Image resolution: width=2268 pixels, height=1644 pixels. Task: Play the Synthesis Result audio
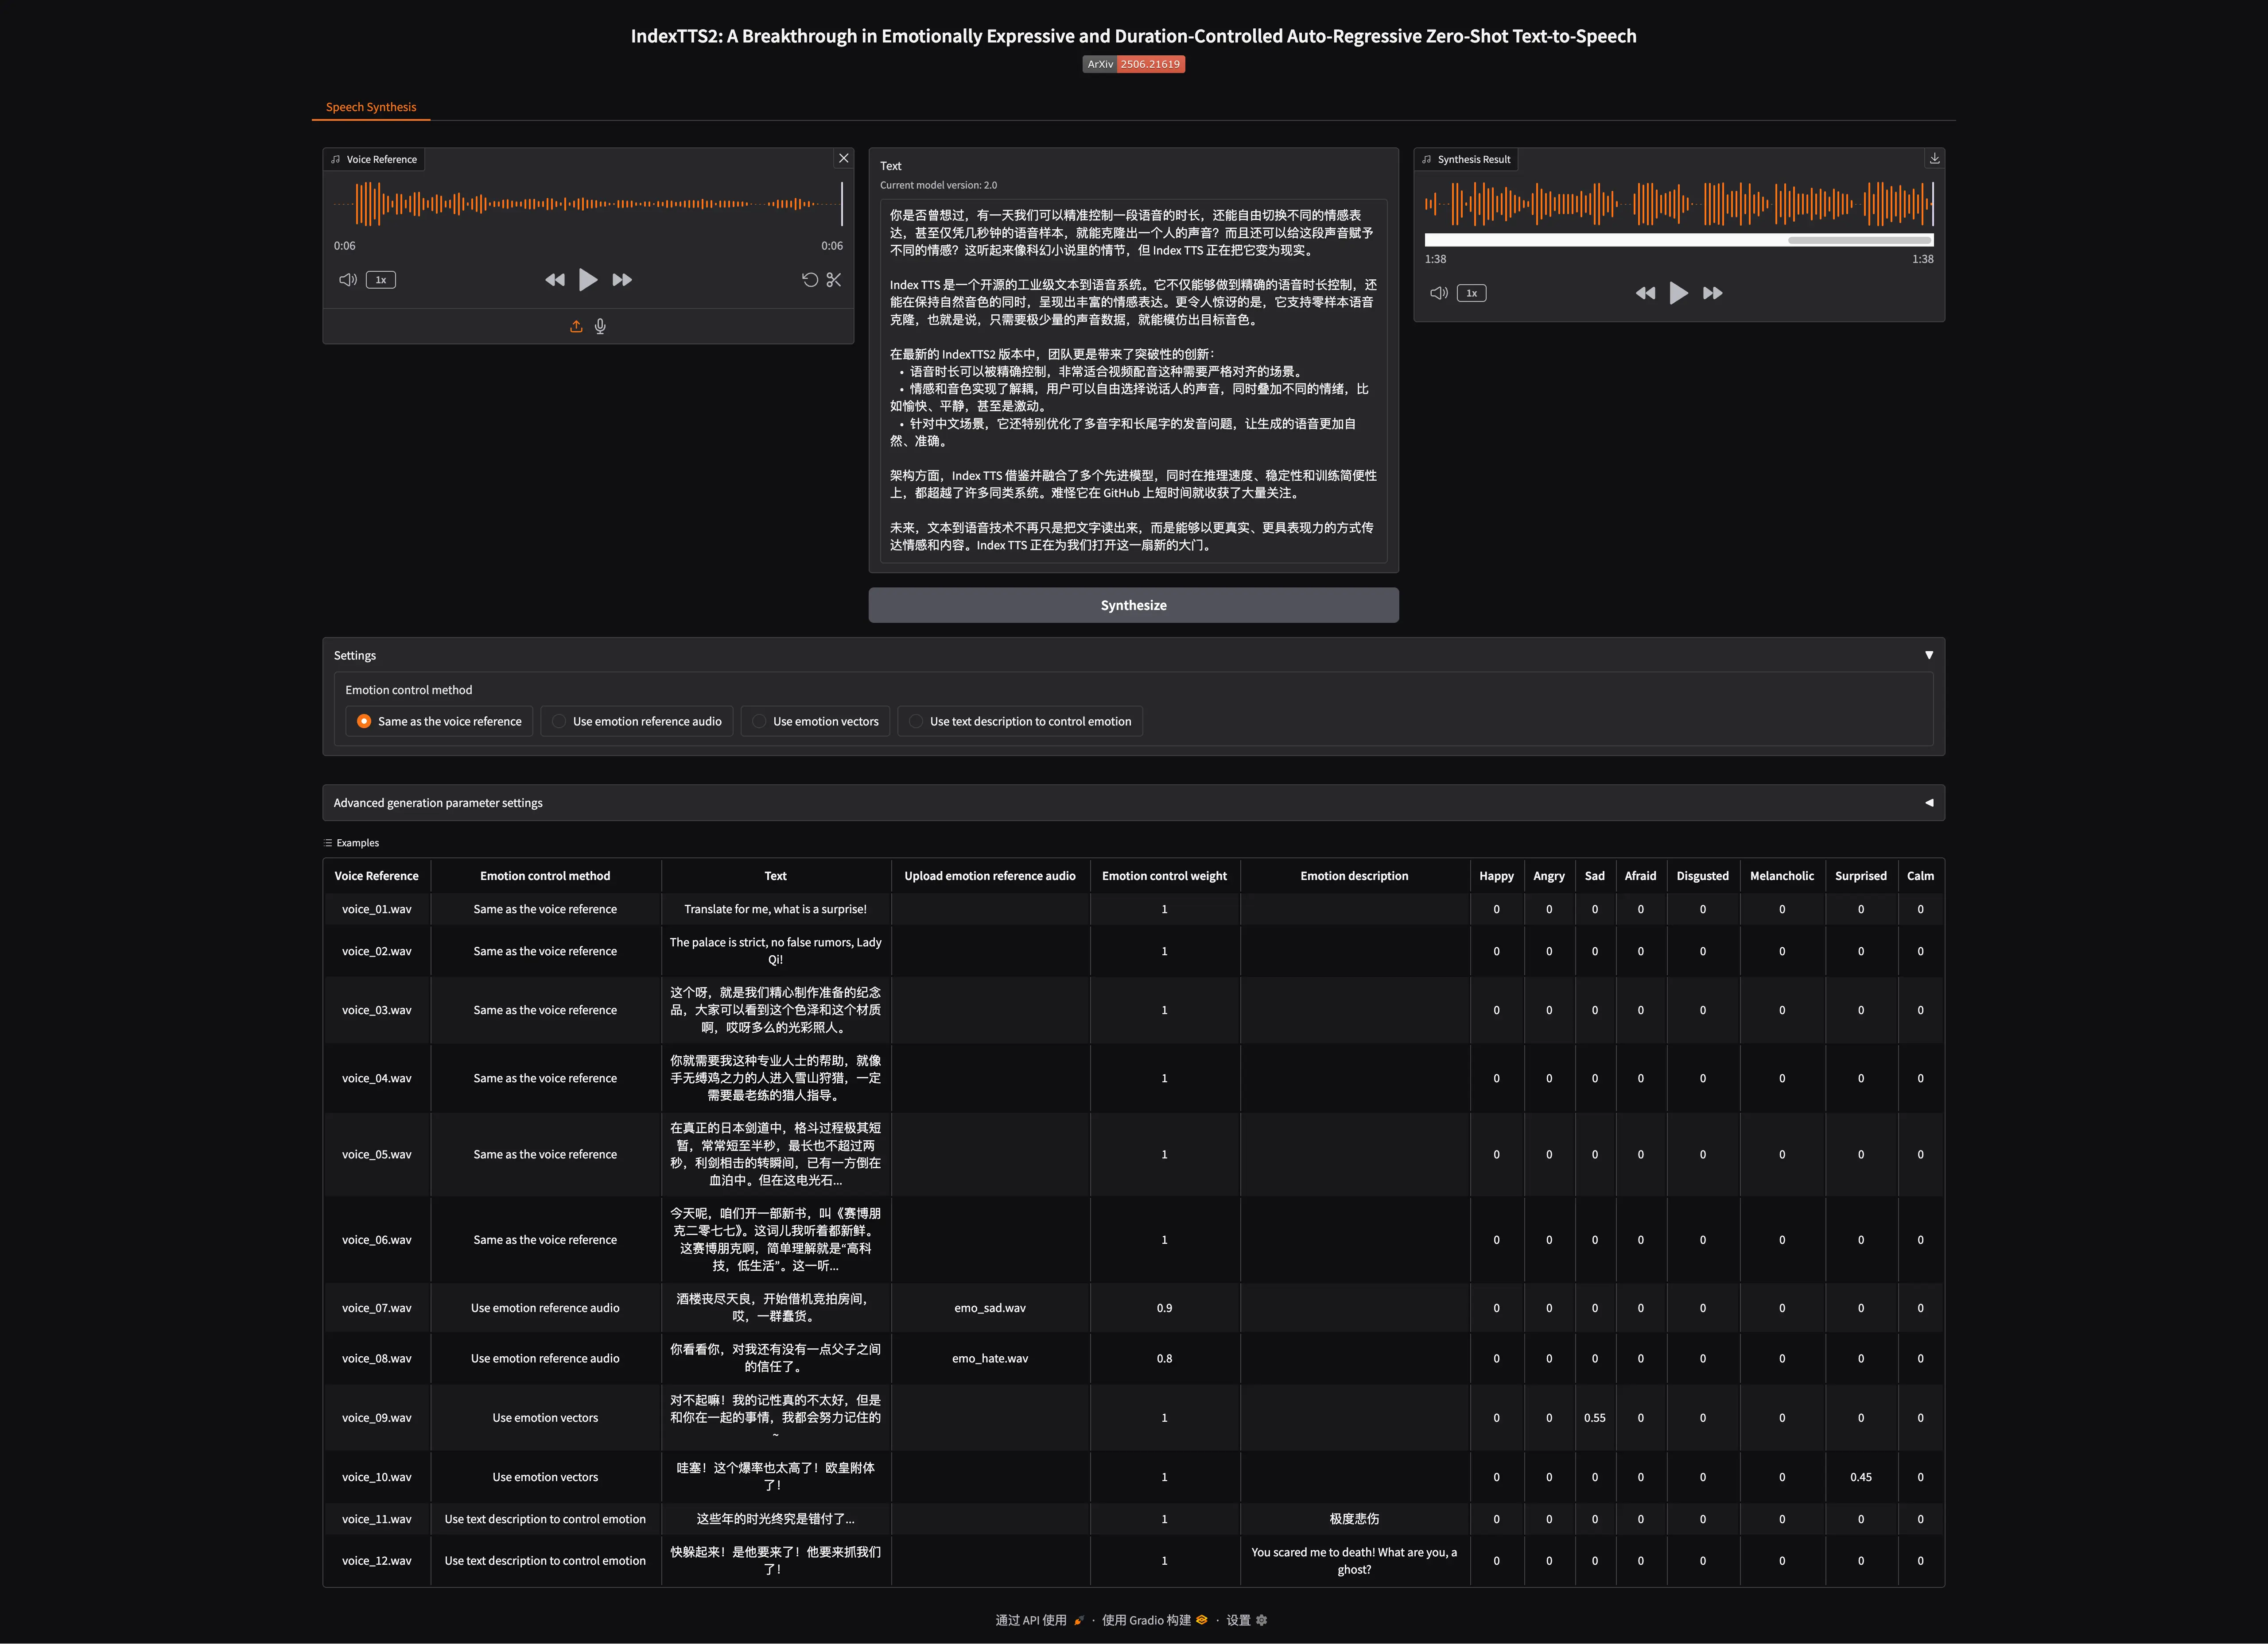1679,293
